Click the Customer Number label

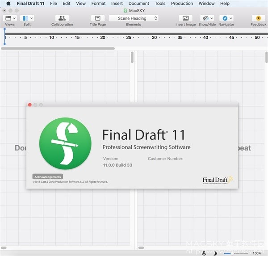[166, 159]
